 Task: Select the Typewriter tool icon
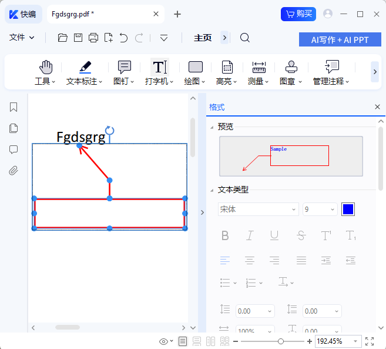pos(159,68)
